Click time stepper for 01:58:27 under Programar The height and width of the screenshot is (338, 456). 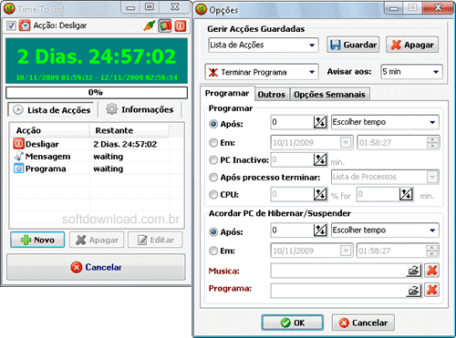coord(432,142)
